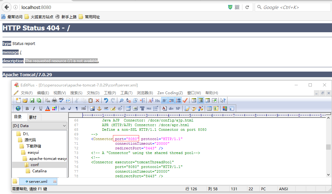332x194 pixels.
Task: Reload the localhost:8080 page
Action: (x=247, y=7)
